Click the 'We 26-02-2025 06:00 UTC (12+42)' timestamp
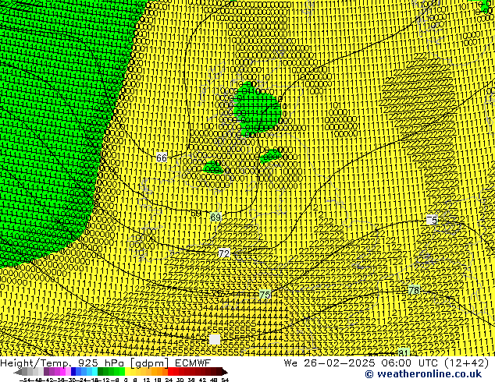495x382 pixels. tap(386, 363)
